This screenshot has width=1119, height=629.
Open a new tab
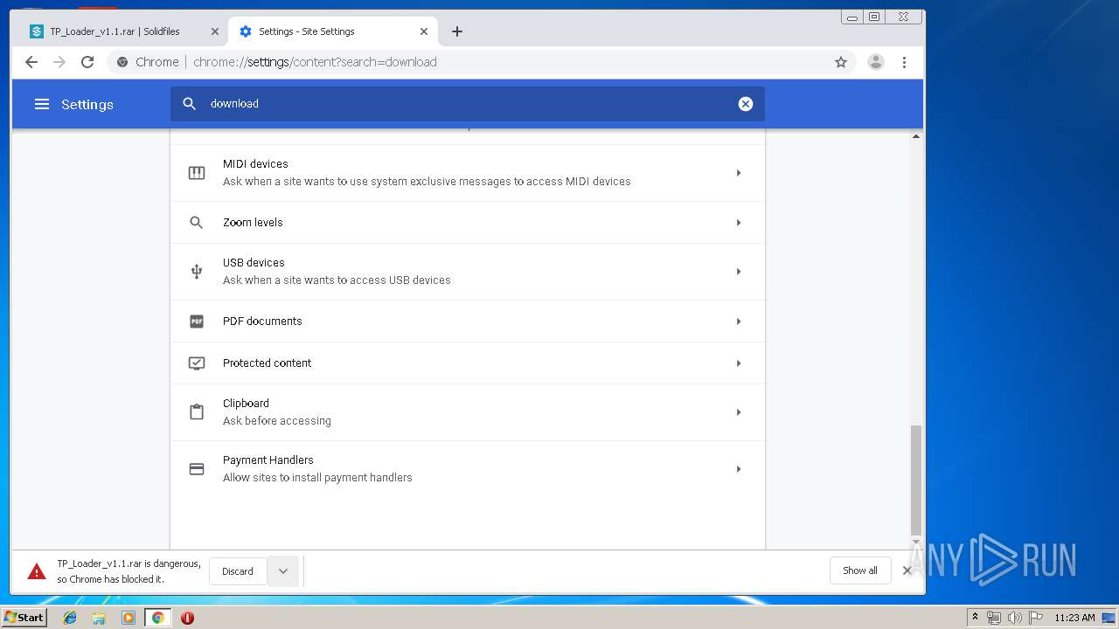(x=457, y=31)
